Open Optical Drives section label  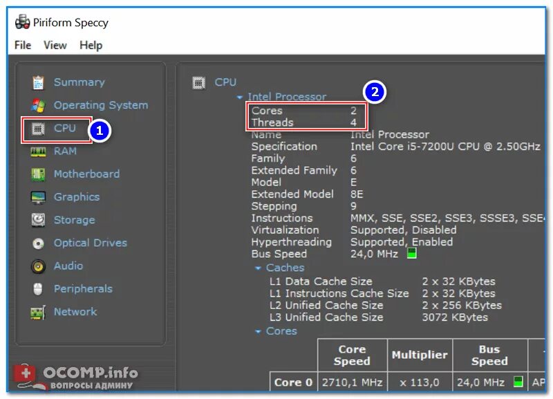[x=91, y=243]
